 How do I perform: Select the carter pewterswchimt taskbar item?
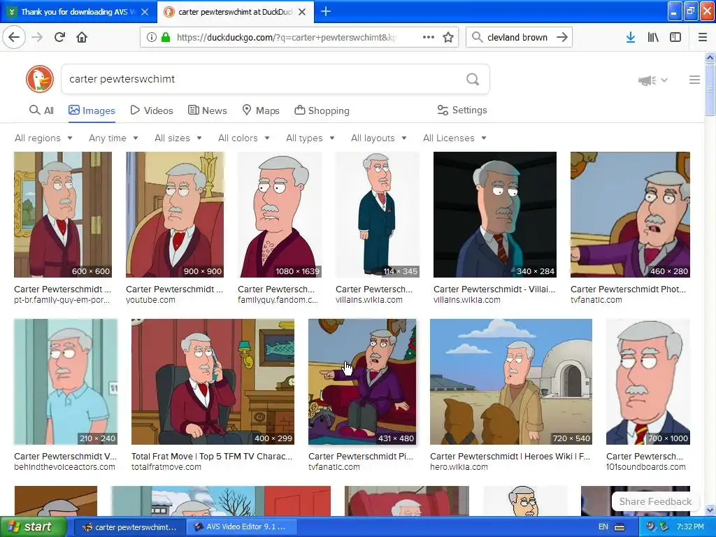pos(129,527)
